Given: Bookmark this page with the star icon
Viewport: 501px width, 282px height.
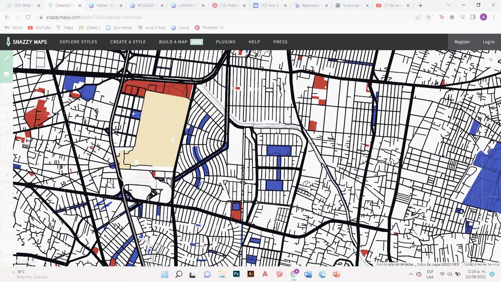Looking at the screenshot, I should point(429,17).
